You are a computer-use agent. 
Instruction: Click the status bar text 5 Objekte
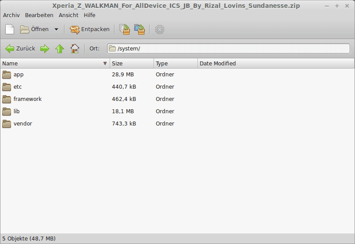(29, 239)
